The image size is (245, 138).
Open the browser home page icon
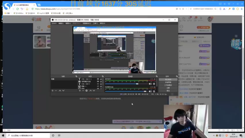pos(27,9)
